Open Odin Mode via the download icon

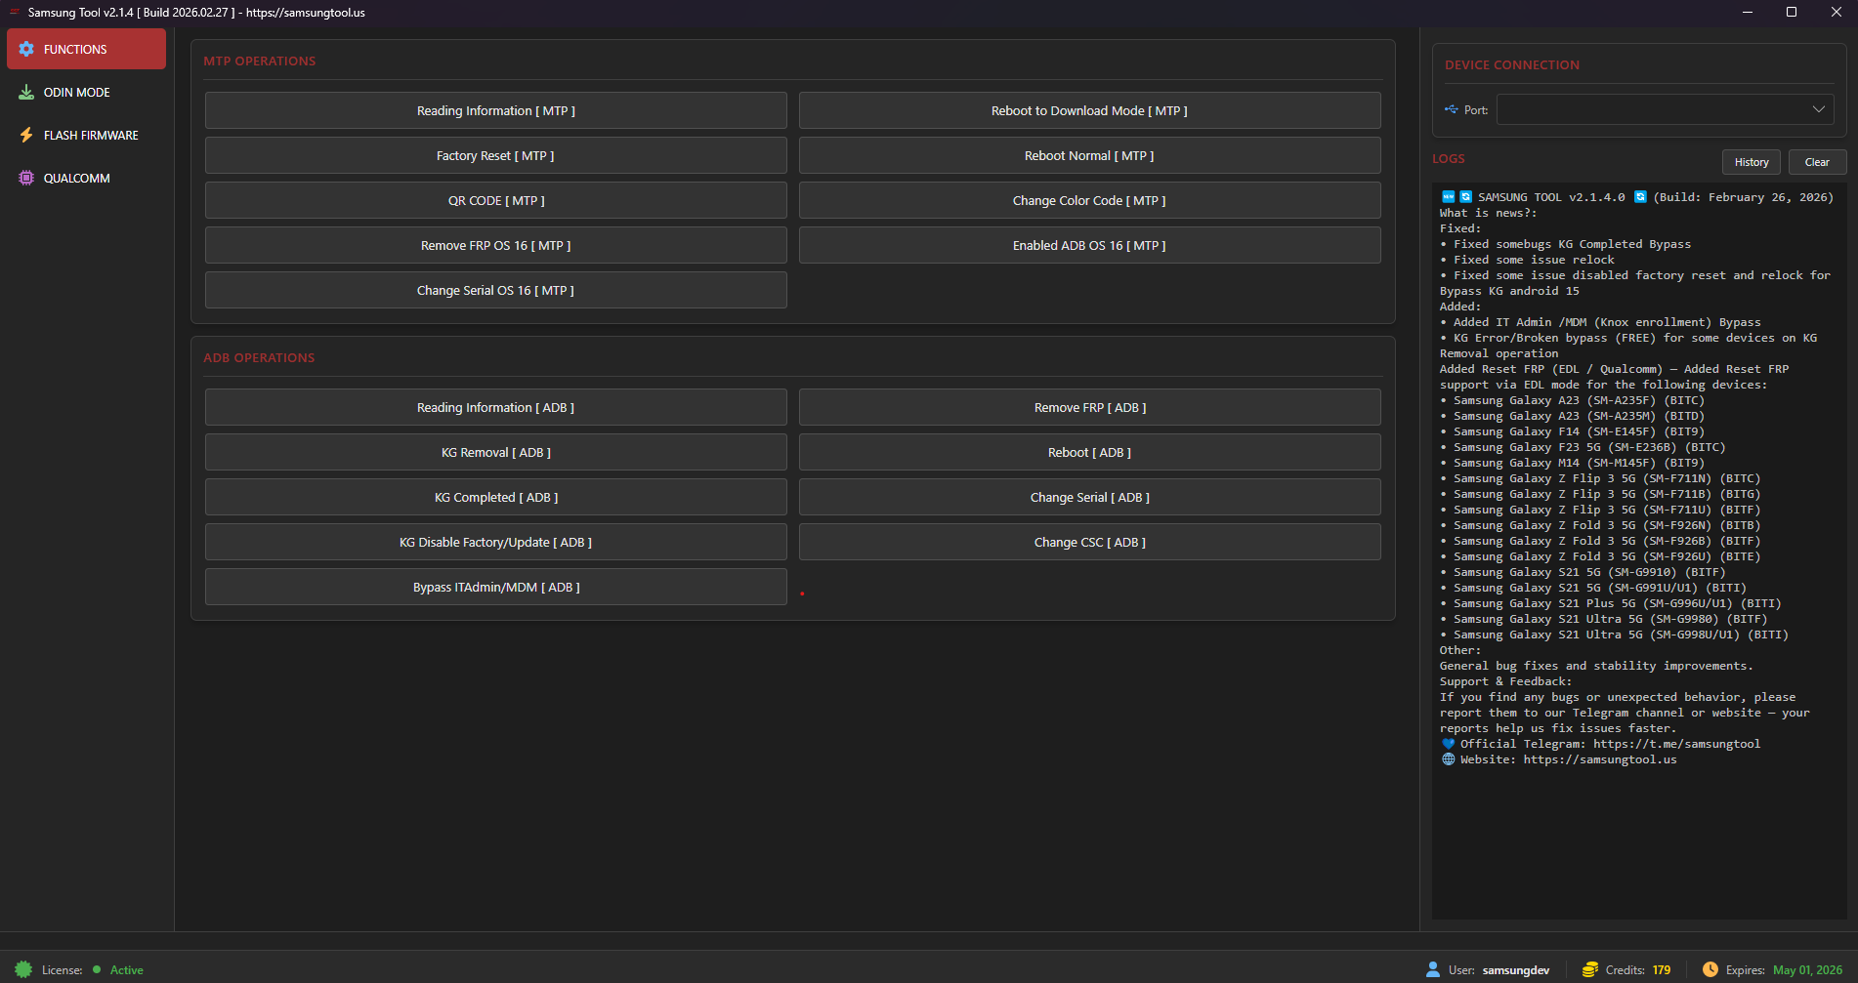pyautogui.click(x=26, y=92)
